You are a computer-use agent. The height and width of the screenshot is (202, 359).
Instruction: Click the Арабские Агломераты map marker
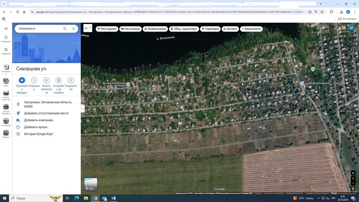(x=302, y=83)
